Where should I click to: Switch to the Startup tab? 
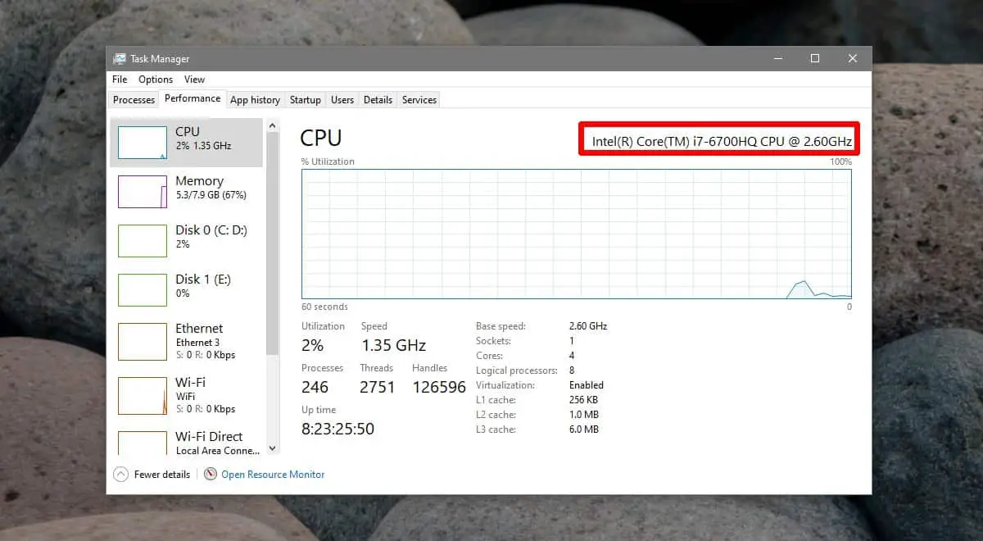click(x=305, y=100)
